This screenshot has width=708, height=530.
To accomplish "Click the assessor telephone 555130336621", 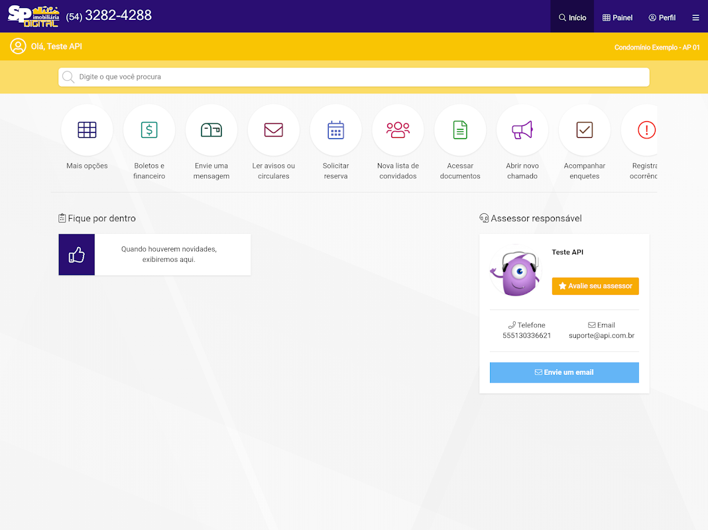I will 526,336.
